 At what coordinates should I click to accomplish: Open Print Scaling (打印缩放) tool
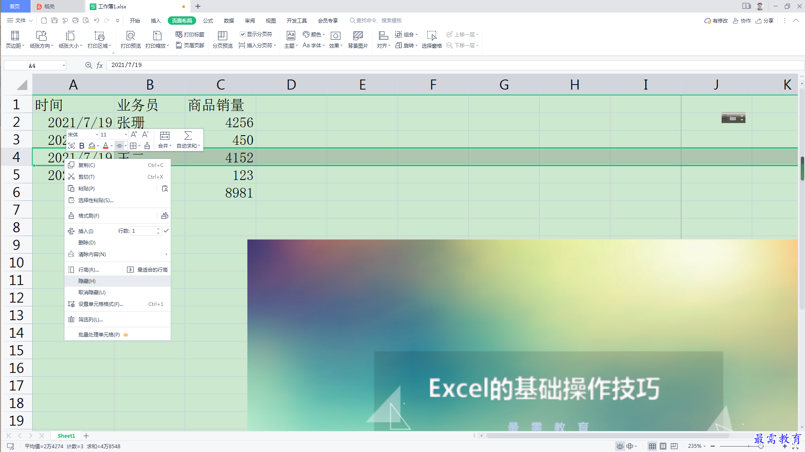pyautogui.click(x=157, y=40)
